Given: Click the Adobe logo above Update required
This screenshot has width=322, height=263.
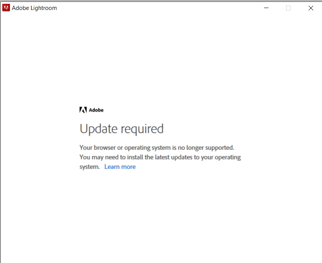Looking at the screenshot, I should [91, 110].
